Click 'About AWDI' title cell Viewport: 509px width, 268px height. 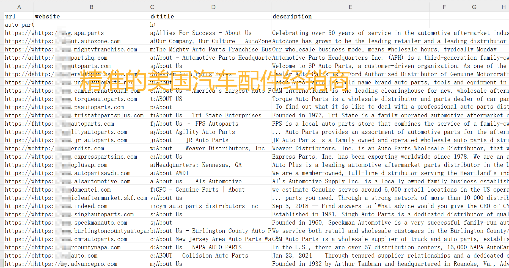(x=213, y=173)
